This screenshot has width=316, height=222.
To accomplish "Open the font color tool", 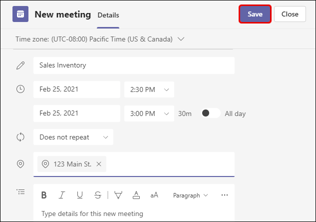I will pos(136,195).
